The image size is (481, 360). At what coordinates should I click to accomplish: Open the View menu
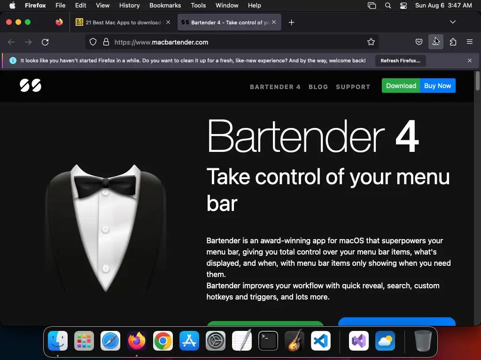102,6
